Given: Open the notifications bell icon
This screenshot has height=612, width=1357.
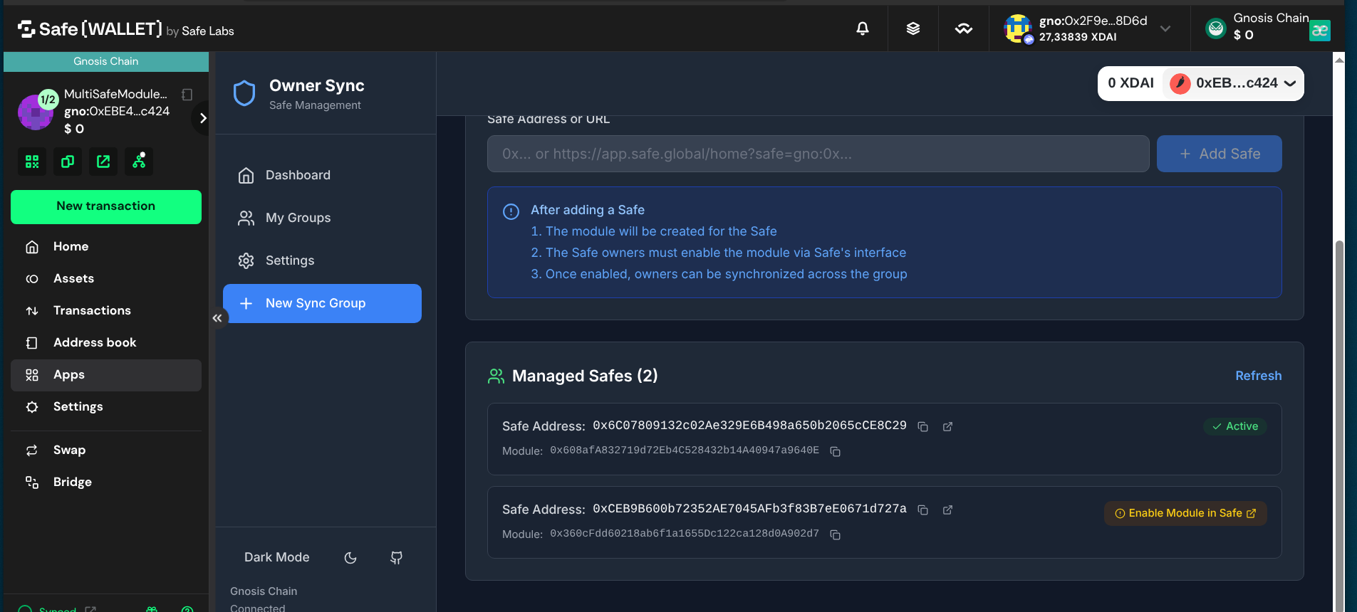Looking at the screenshot, I should pyautogui.click(x=862, y=28).
